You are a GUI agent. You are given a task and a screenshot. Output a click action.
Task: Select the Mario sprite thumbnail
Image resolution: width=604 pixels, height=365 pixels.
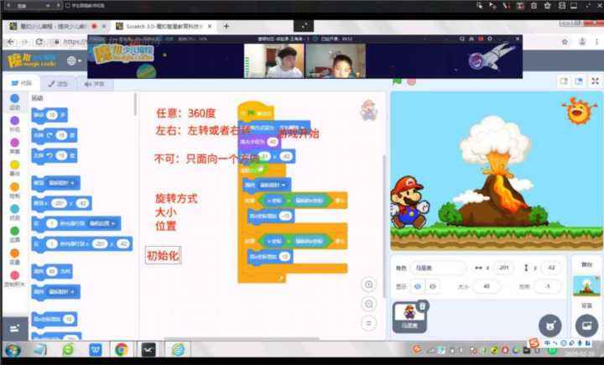pos(409,317)
